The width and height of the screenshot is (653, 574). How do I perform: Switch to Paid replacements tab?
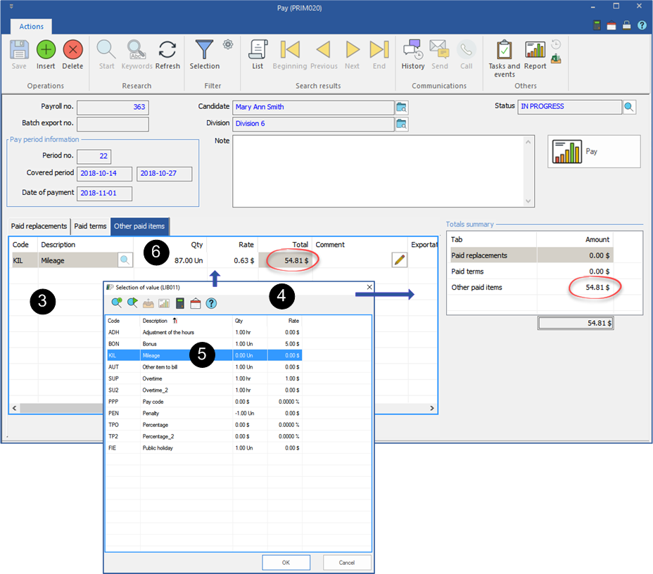click(x=39, y=227)
